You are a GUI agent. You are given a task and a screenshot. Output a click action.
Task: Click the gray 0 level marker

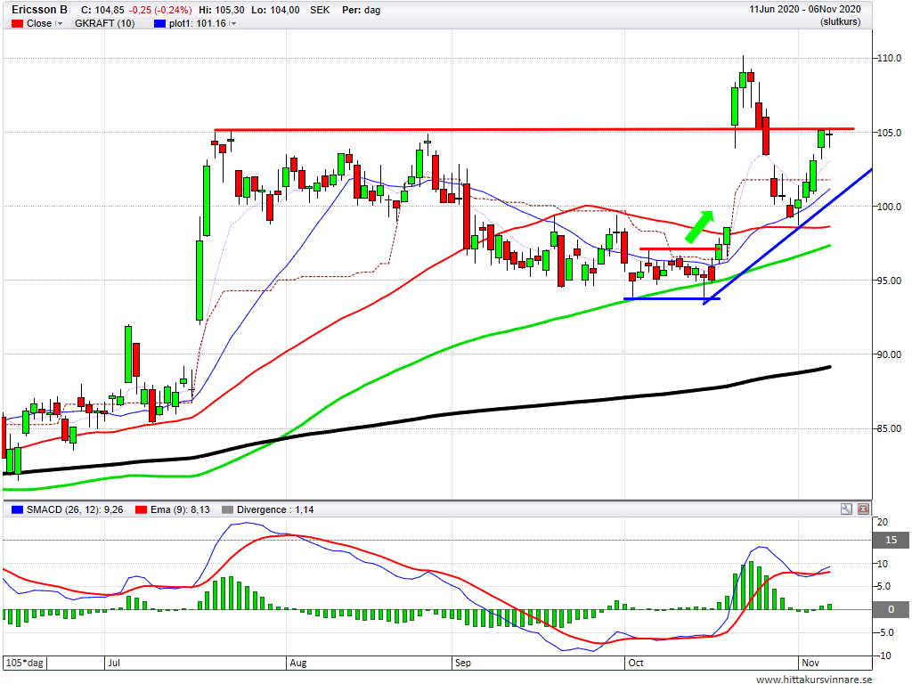tap(891, 609)
